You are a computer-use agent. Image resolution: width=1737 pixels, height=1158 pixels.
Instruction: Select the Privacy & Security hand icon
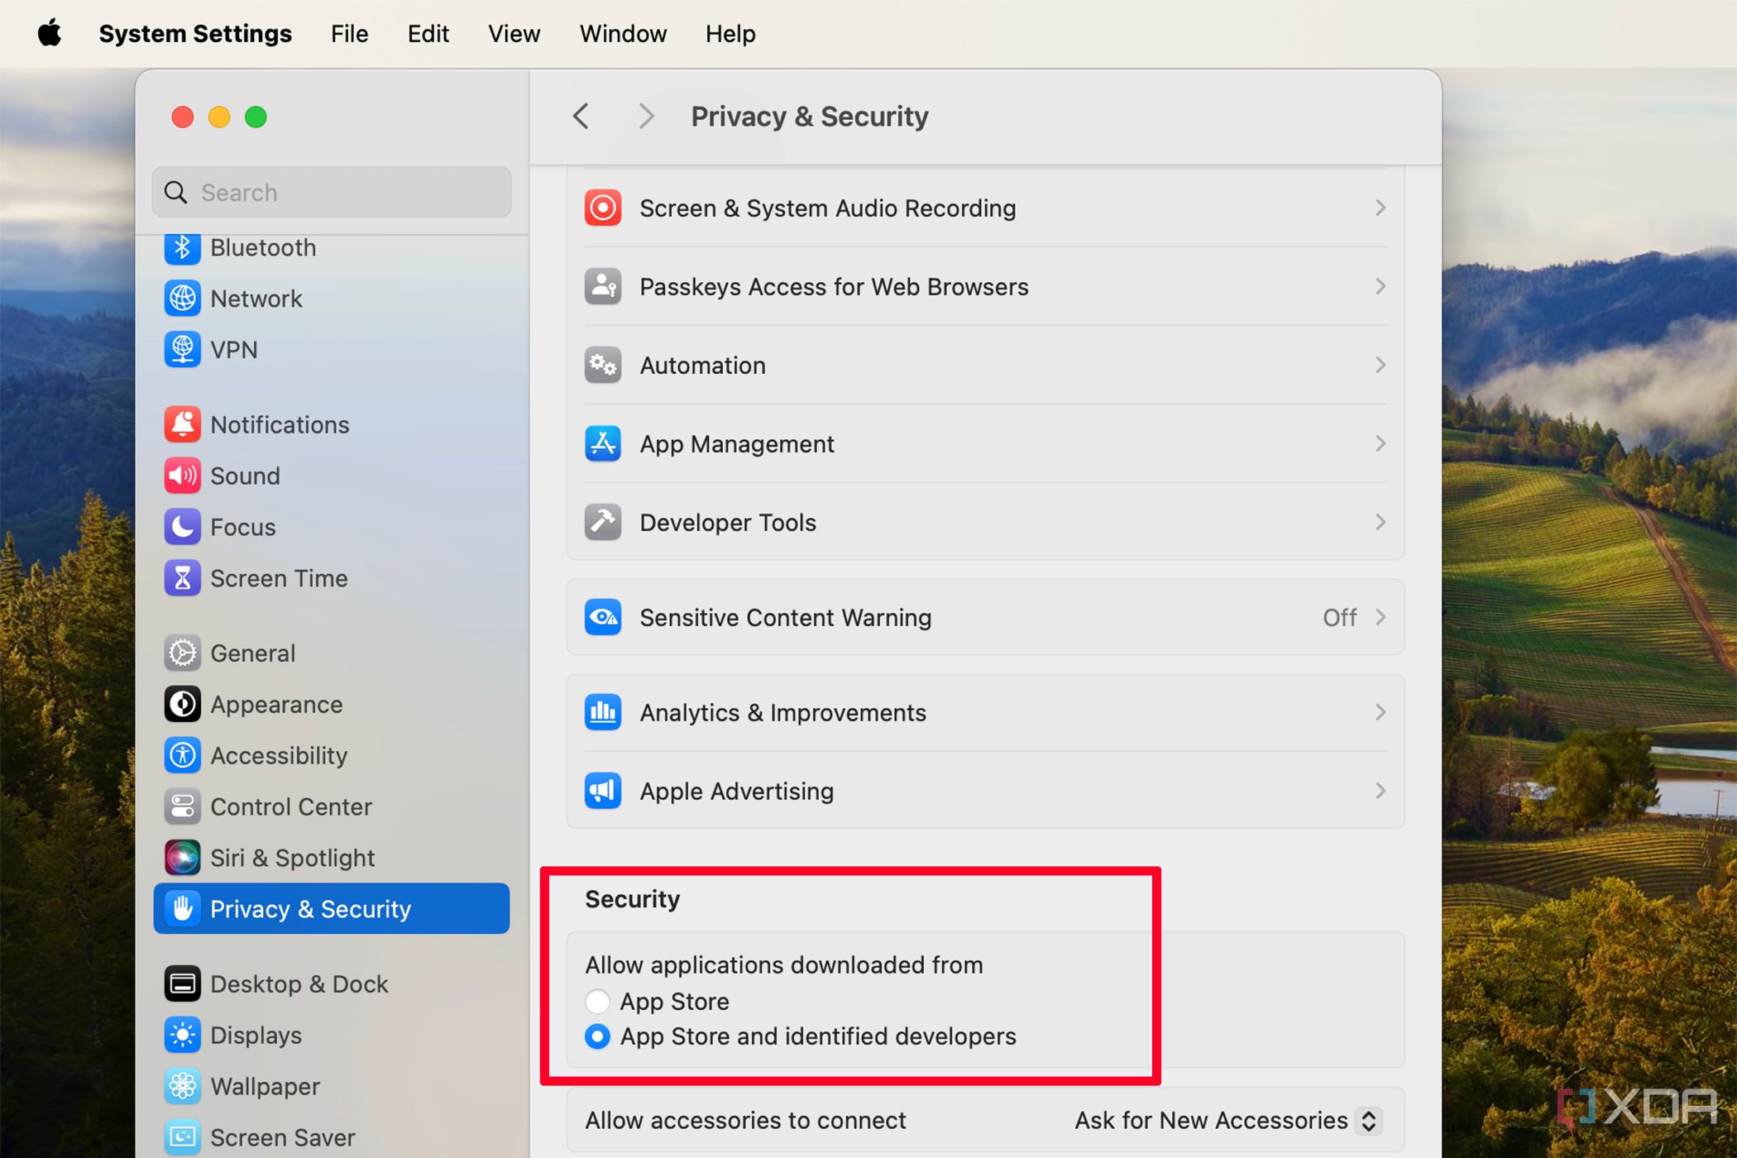click(179, 908)
